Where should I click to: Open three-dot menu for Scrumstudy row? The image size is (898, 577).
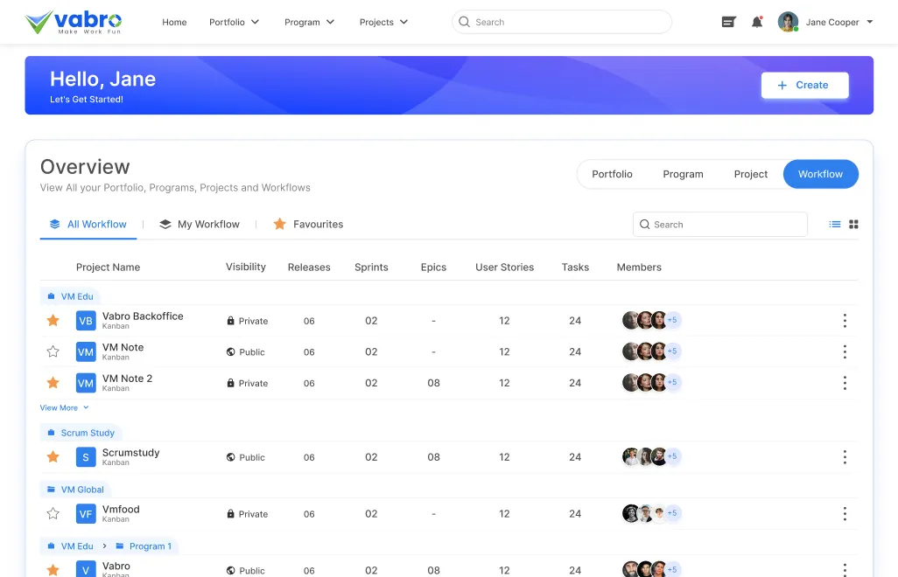(x=845, y=457)
